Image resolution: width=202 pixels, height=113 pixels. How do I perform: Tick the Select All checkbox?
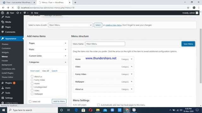point(30,101)
